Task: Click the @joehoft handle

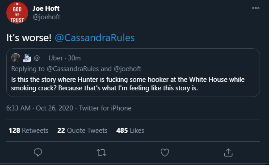Action: point(46,17)
